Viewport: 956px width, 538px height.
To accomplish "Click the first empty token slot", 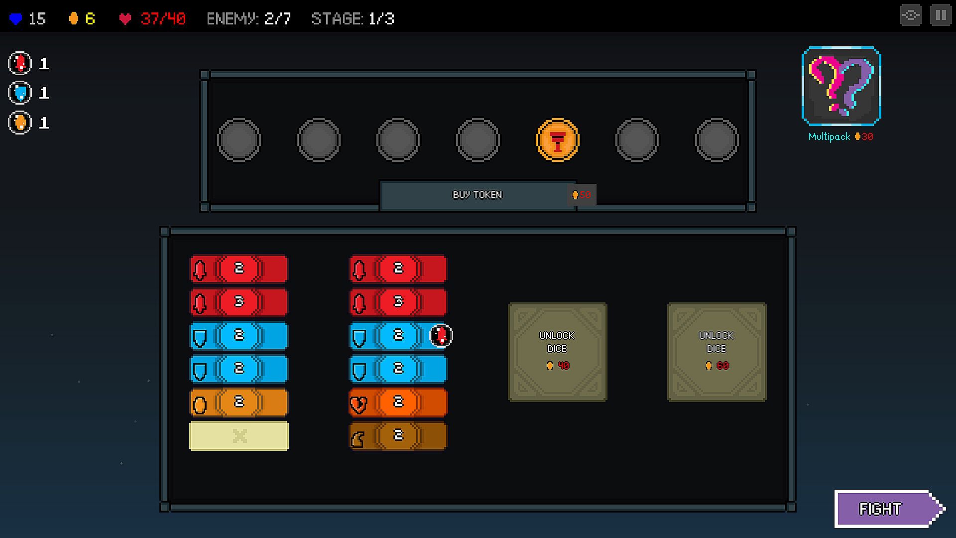I will tap(239, 140).
